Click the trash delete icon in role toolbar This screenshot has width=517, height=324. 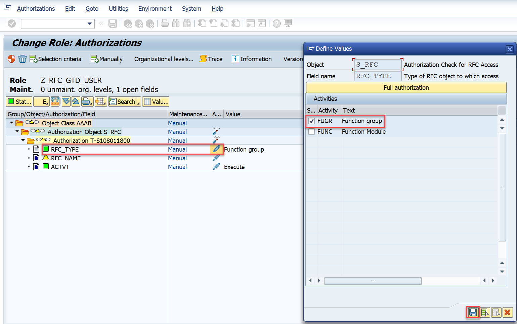(x=22, y=59)
